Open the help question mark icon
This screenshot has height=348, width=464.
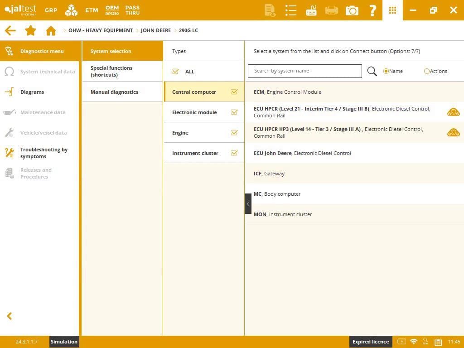pyautogui.click(x=372, y=10)
